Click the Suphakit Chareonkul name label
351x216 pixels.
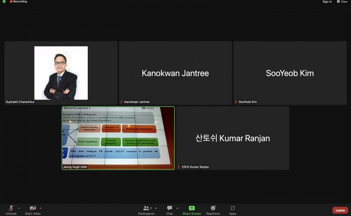[20, 102]
